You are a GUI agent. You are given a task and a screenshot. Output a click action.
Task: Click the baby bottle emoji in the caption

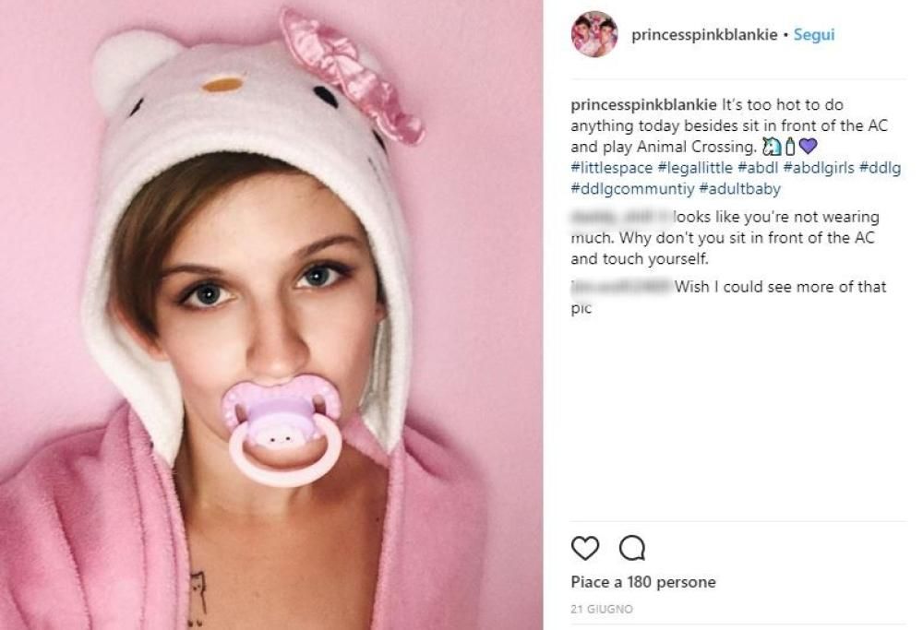pos(790,146)
